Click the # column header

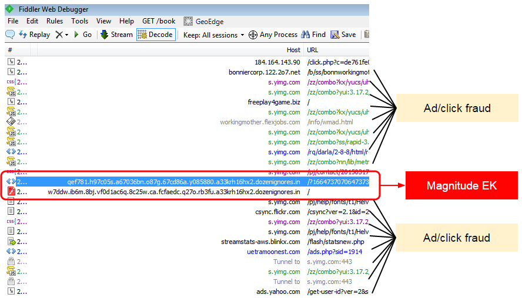pyautogui.click(x=10, y=50)
